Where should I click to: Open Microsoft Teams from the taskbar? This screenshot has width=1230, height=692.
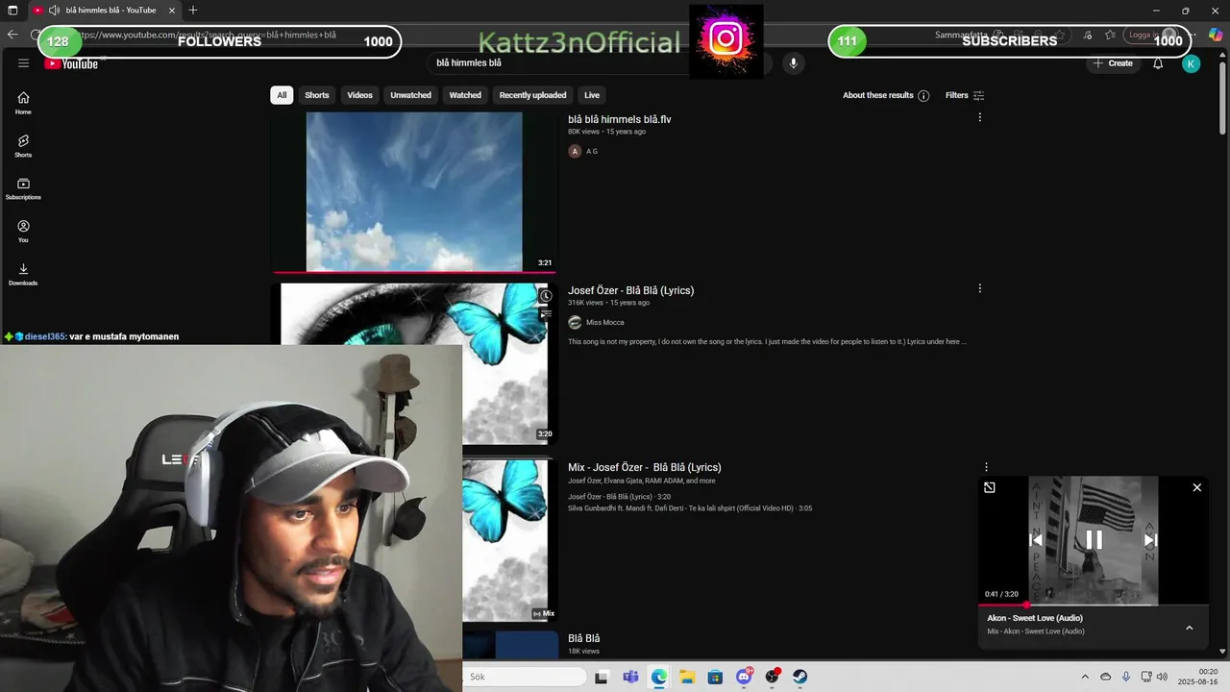click(630, 677)
